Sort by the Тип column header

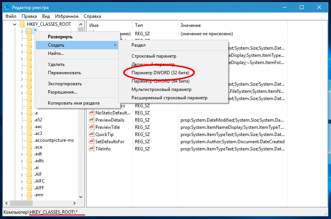pyautogui.click(x=155, y=25)
